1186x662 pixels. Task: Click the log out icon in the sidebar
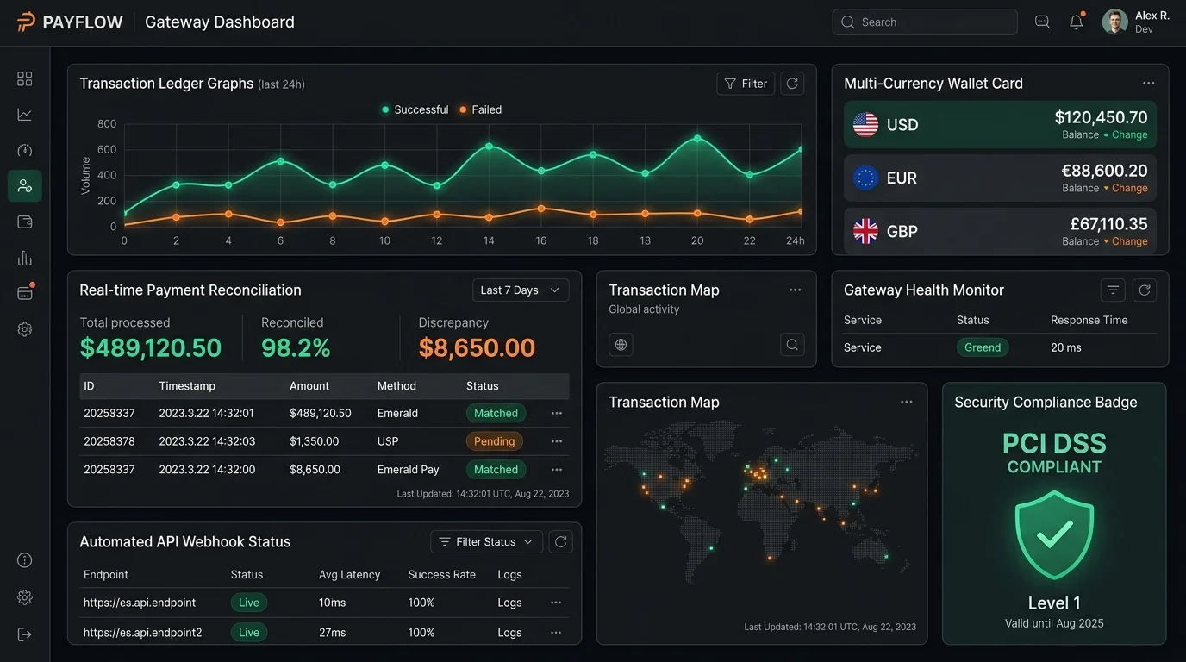25,634
